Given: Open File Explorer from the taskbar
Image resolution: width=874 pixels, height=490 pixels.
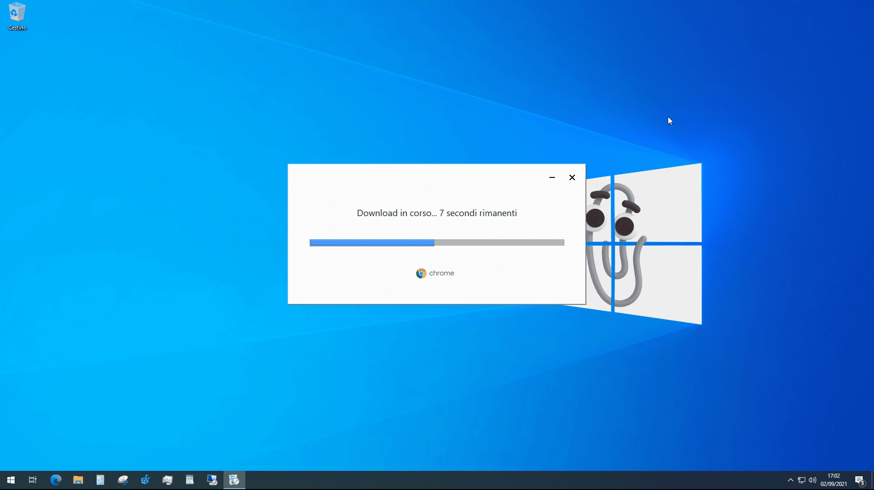Looking at the screenshot, I should point(78,480).
